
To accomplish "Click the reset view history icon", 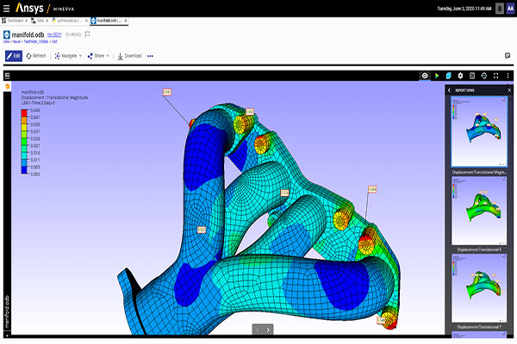I will [x=484, y=76].
